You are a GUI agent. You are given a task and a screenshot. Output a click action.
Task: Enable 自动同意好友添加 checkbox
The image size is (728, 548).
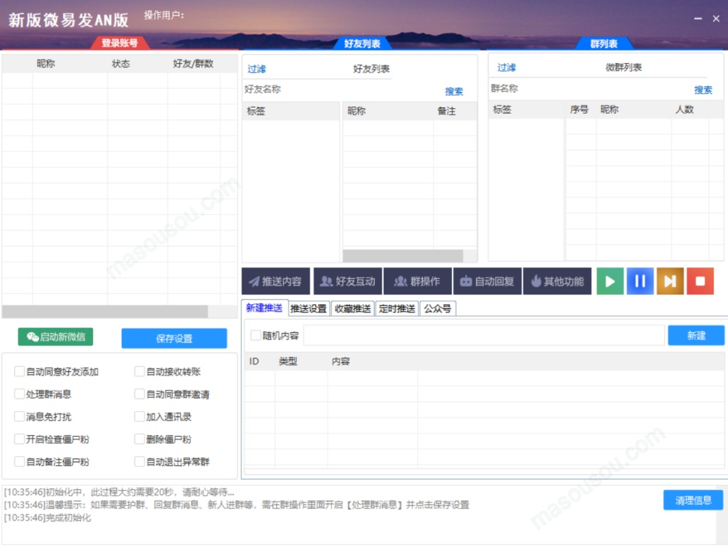pyautogui.click(x=18, y=372)
